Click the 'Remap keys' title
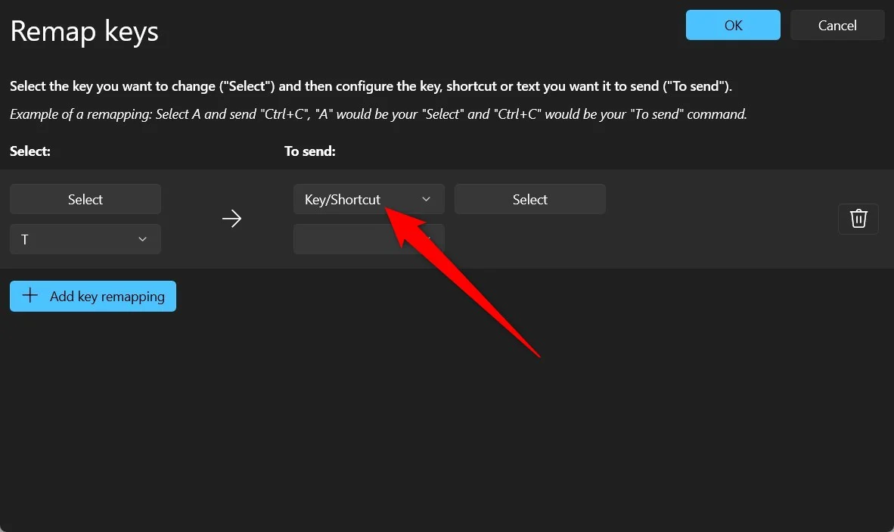 click(85, 31)
